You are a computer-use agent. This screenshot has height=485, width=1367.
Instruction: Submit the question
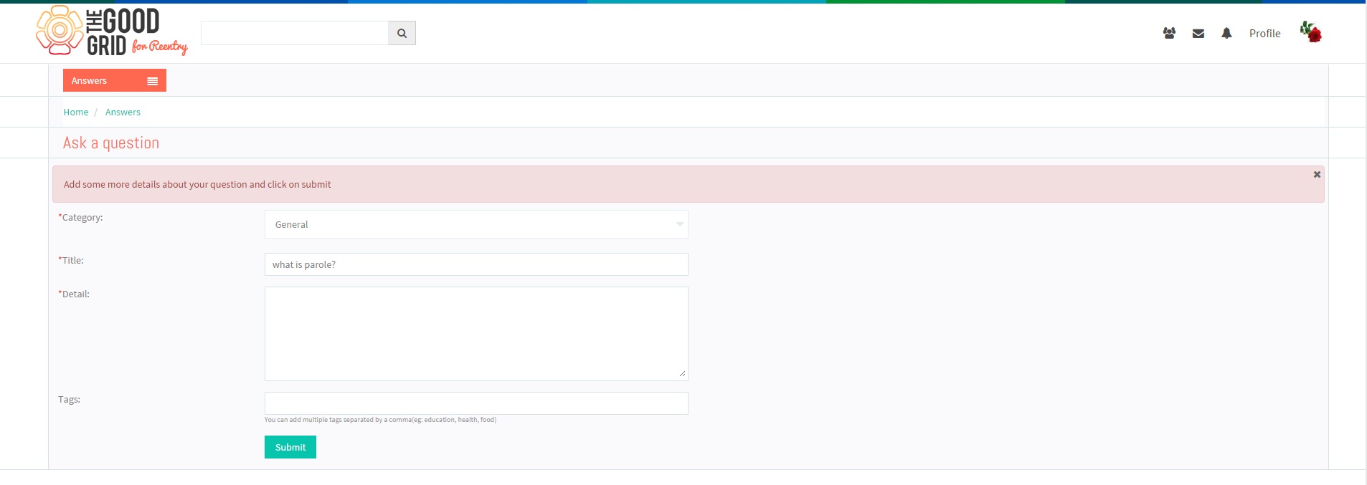pyautogui.click(x=290, y=447)
